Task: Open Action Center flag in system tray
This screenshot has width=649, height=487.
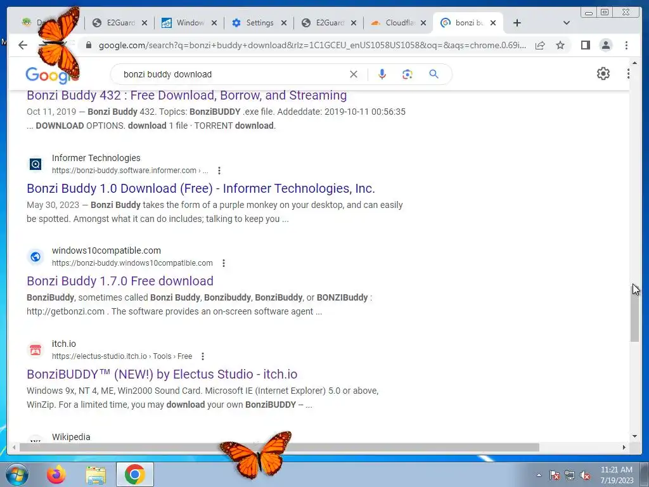Action: [x=555, y=476]
